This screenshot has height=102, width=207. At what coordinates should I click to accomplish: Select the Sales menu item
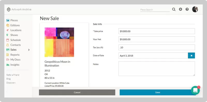pos(13,50)
